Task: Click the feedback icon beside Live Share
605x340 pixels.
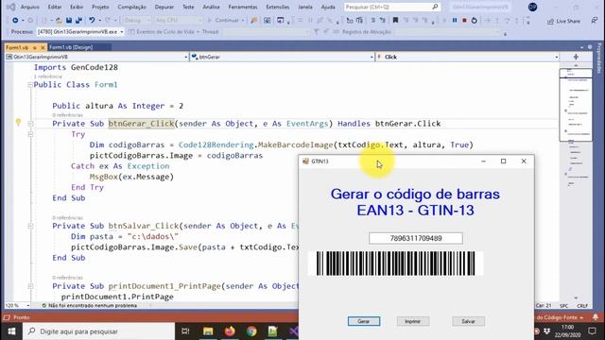Action: 594,21
